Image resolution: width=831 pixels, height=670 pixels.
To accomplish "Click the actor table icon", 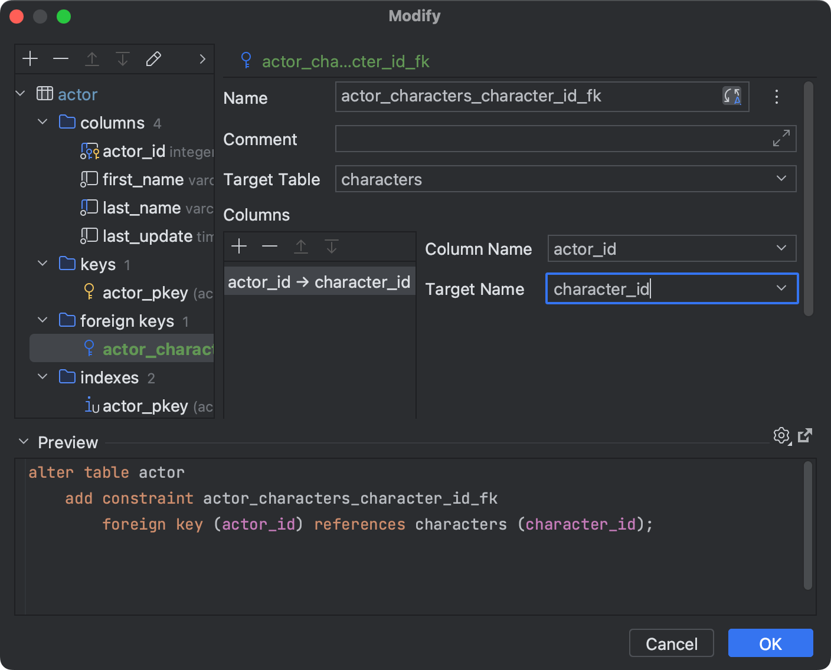I will (45, 94).
